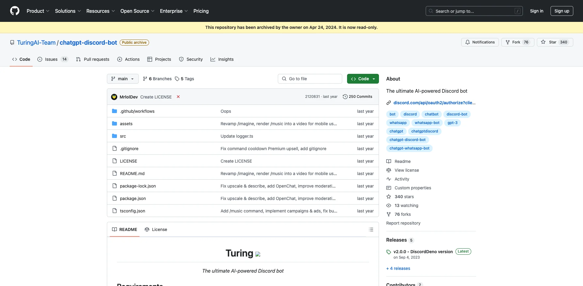The width and height of the screenshot is (583, 286).
Task: Open the 6 Branches link
Action: click(157, 79)
